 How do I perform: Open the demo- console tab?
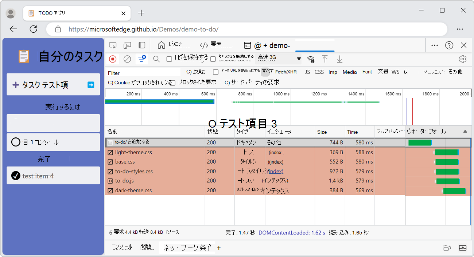267,45
